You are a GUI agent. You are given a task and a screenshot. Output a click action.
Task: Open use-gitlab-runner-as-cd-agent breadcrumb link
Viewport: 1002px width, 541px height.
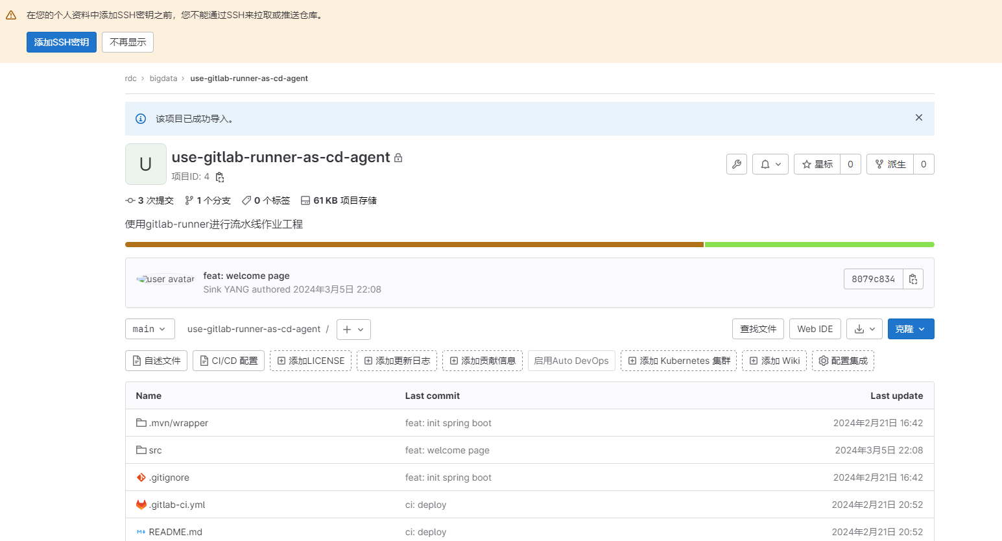click(x=249, y=78)
